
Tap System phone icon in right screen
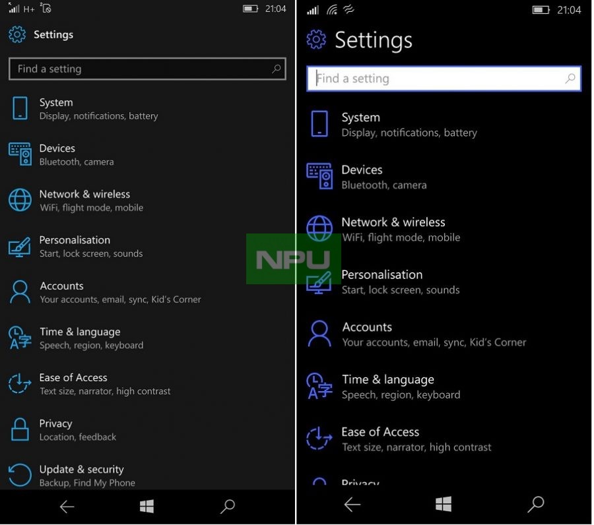319,124
